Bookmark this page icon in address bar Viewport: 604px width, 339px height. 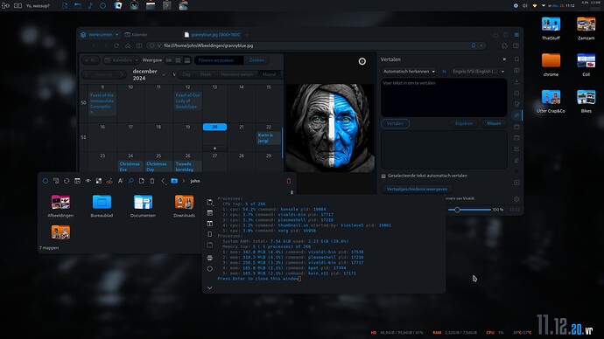pos(474,45)
